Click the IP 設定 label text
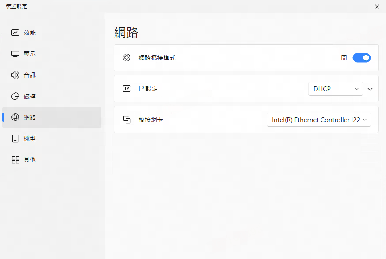Image resolution: width=386 pixels, height=259 pixels. (x=148, y=89)
